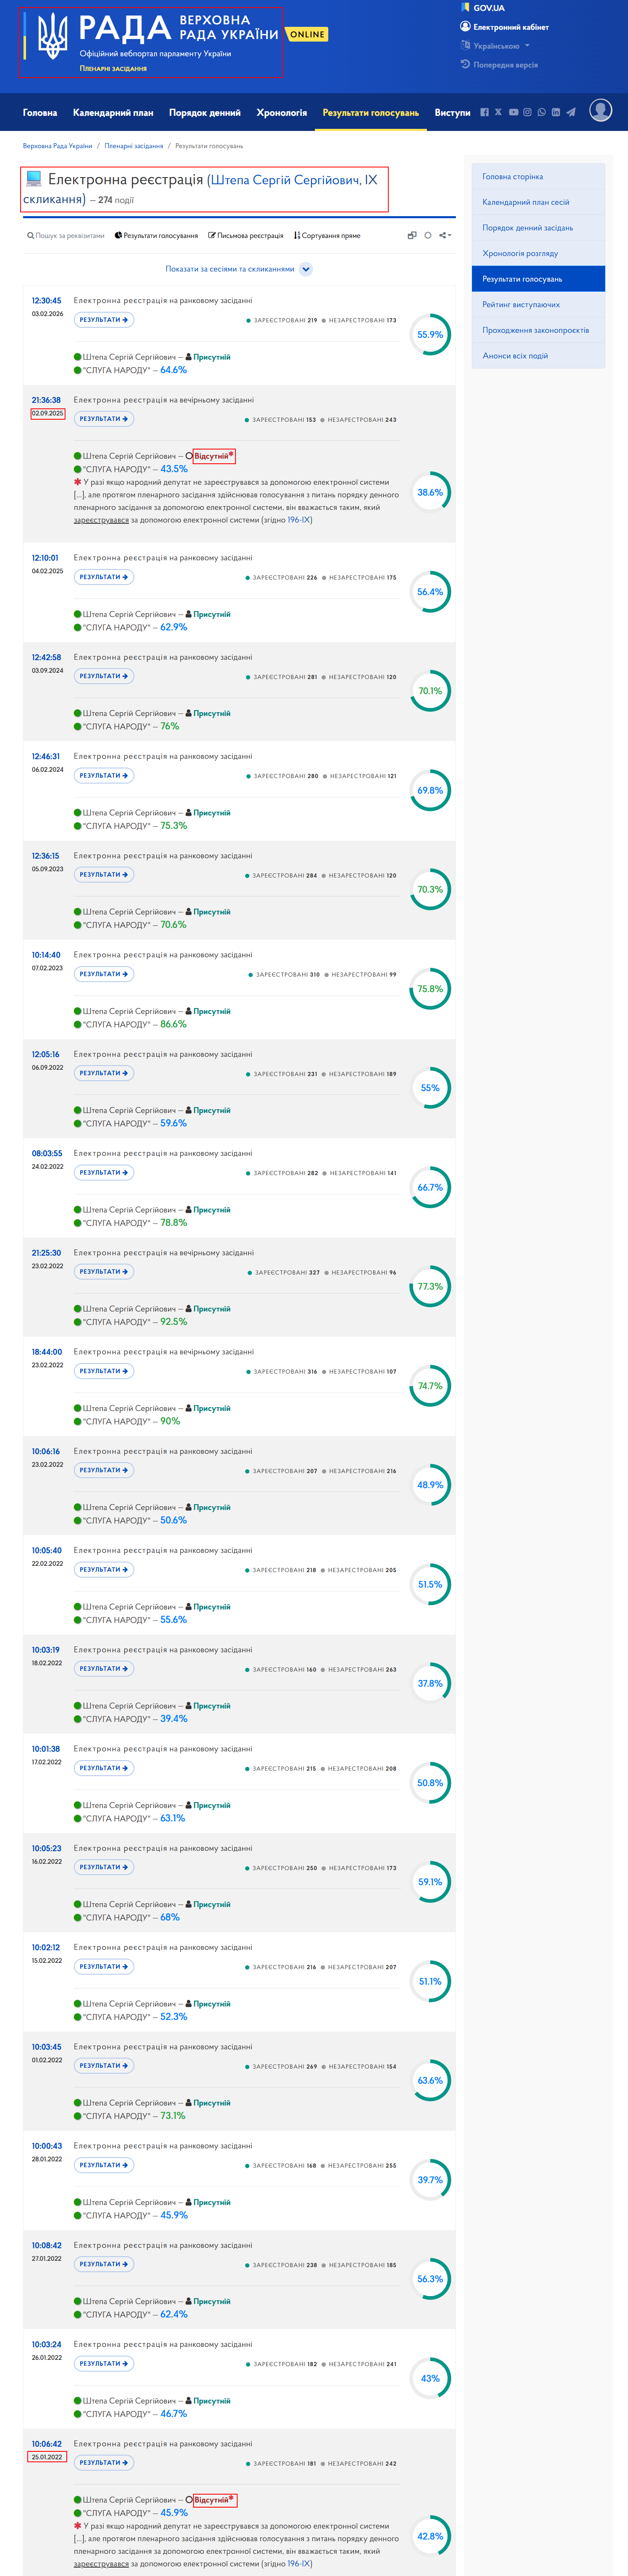Click time 12:10:01 on 04.02.2025
The height and width of the screenshot is (2576, 628).
(x=45, y=558)
